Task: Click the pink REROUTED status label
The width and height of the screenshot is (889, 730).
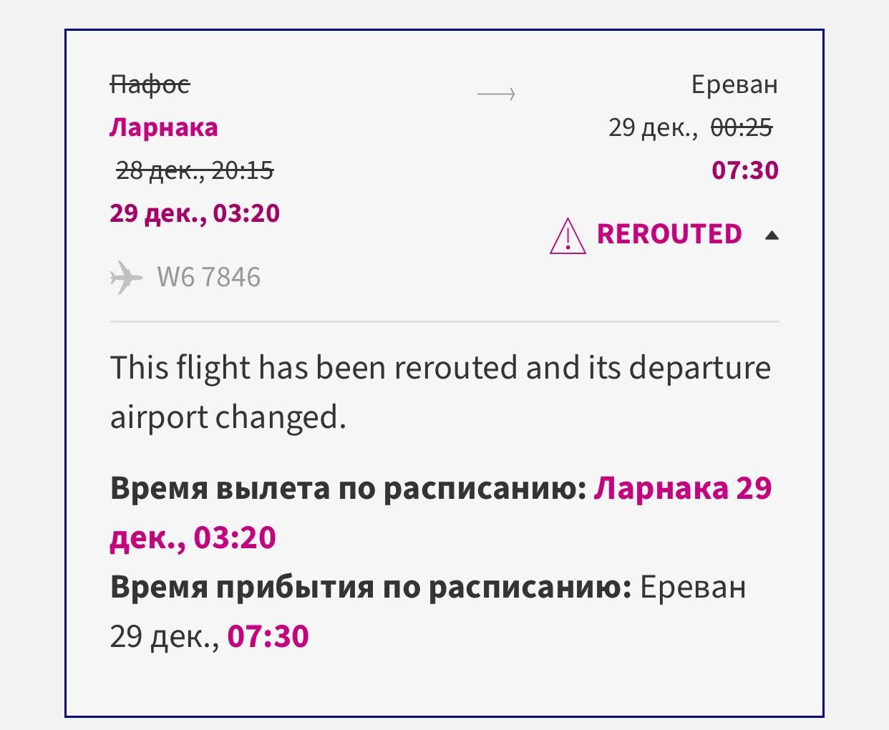Action: coord(669,235)
